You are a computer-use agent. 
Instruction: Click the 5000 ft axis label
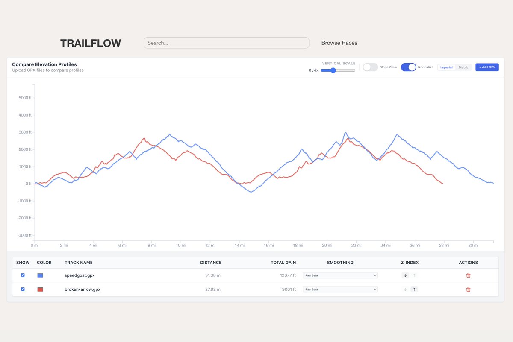[25, 98]
